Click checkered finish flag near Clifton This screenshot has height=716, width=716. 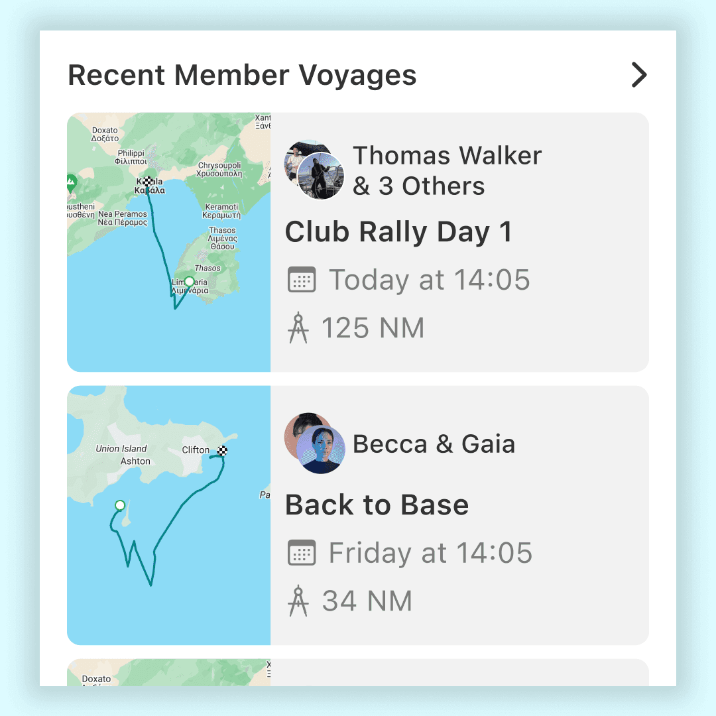click(222, 451)
